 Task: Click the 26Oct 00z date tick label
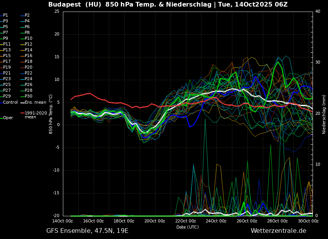pos(247,221)
